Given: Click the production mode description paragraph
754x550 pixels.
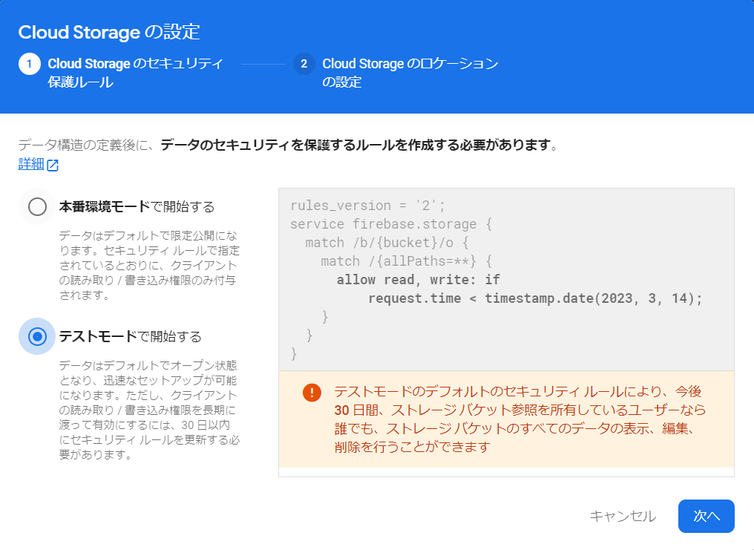Looking at the screenshot, I should (149, 266).
